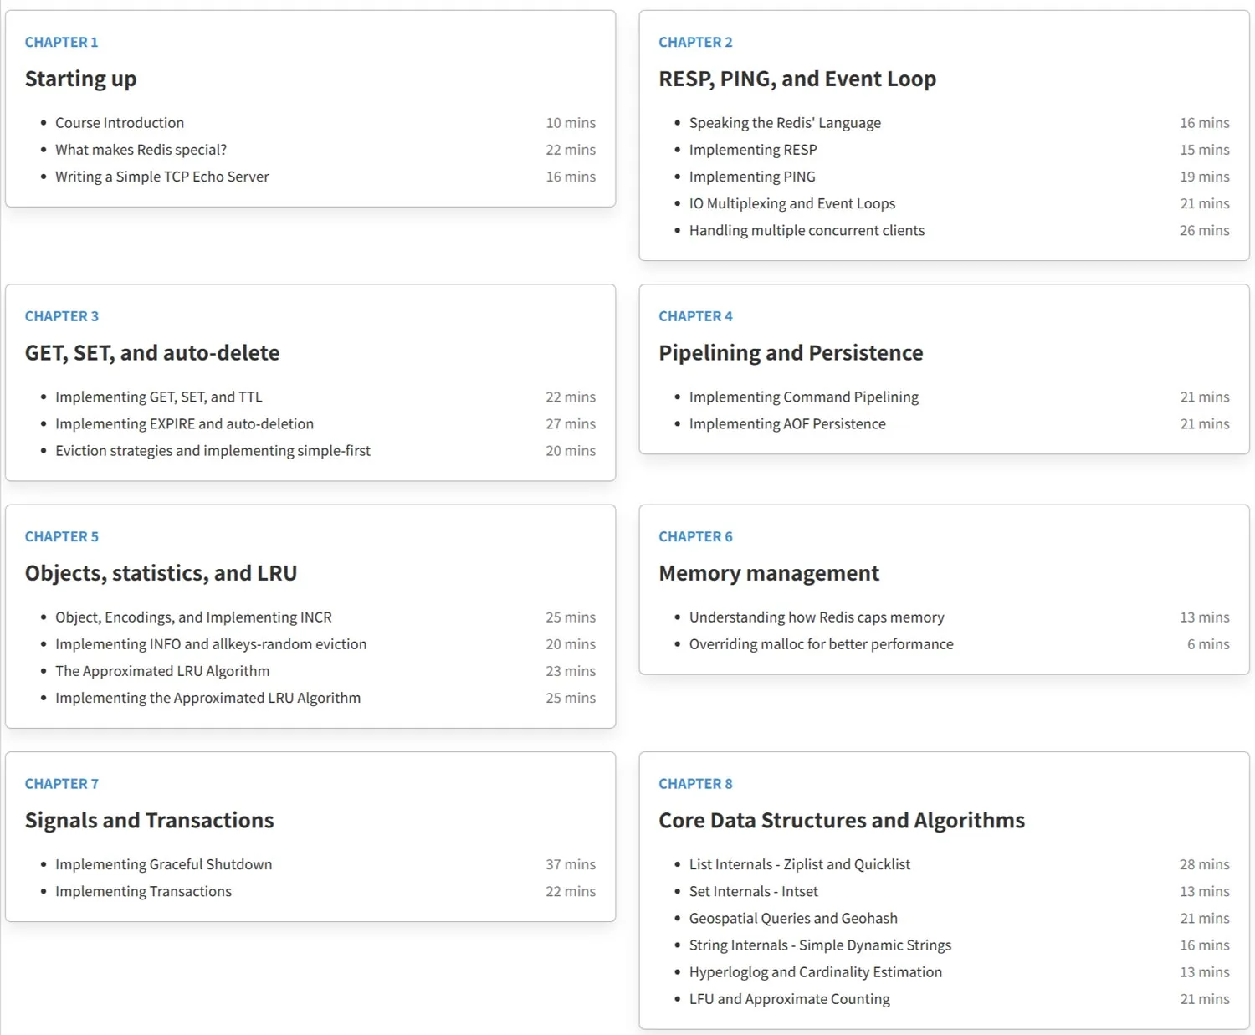1255x1035 pixels.
Task: Select Implementing Graceful Shutdown lesson
Action: 164,864
